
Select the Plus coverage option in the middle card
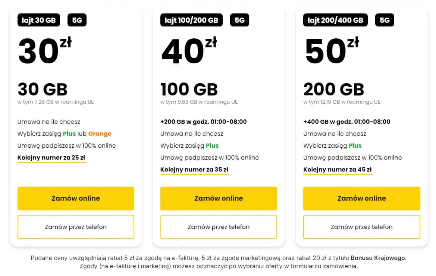tap(212, 145)
